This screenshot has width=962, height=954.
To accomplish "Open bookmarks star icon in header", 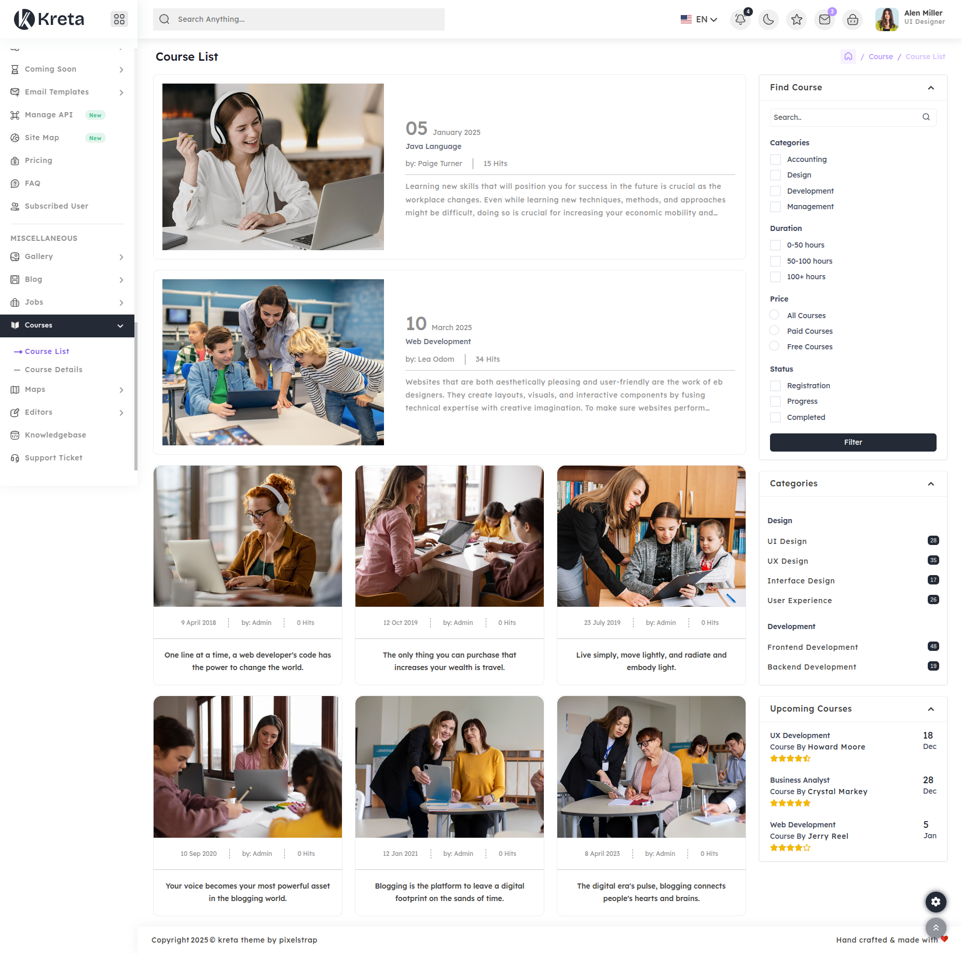I will coord(796,20).
